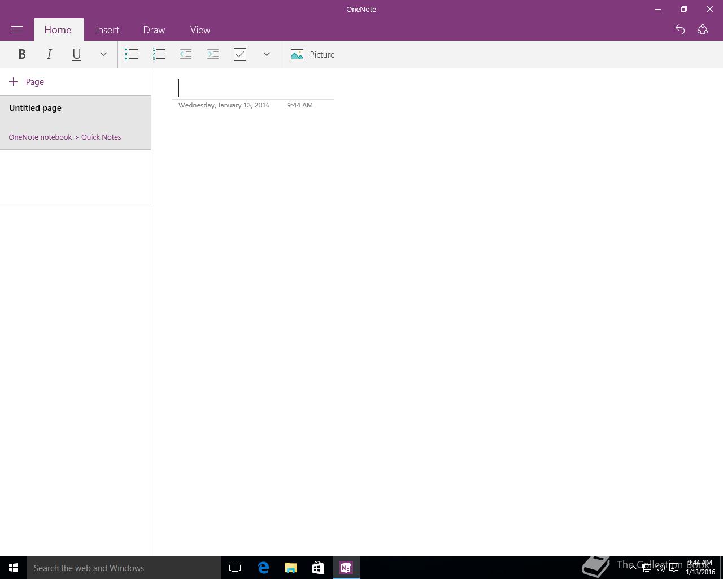The image size is (723, 579).
Task: Open the hamburger navigation menu
Action: pyautogui.click(x=17, y=29)
